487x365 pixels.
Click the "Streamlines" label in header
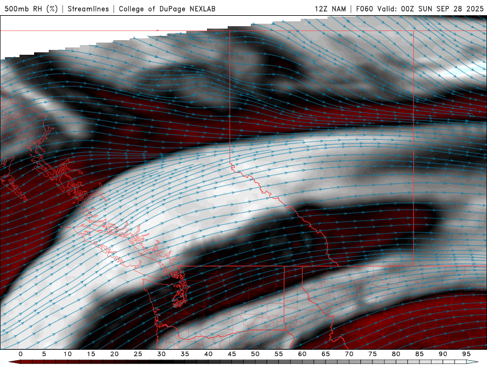click(88, 9)
